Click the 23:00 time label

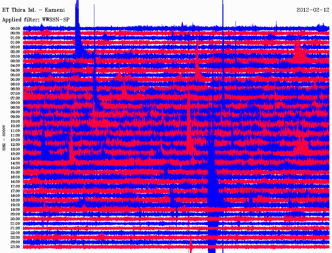click(x=15, y=242)
